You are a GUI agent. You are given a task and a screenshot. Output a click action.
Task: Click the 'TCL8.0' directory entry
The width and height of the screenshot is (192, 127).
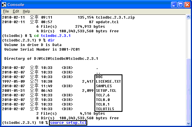coord(103,100)
